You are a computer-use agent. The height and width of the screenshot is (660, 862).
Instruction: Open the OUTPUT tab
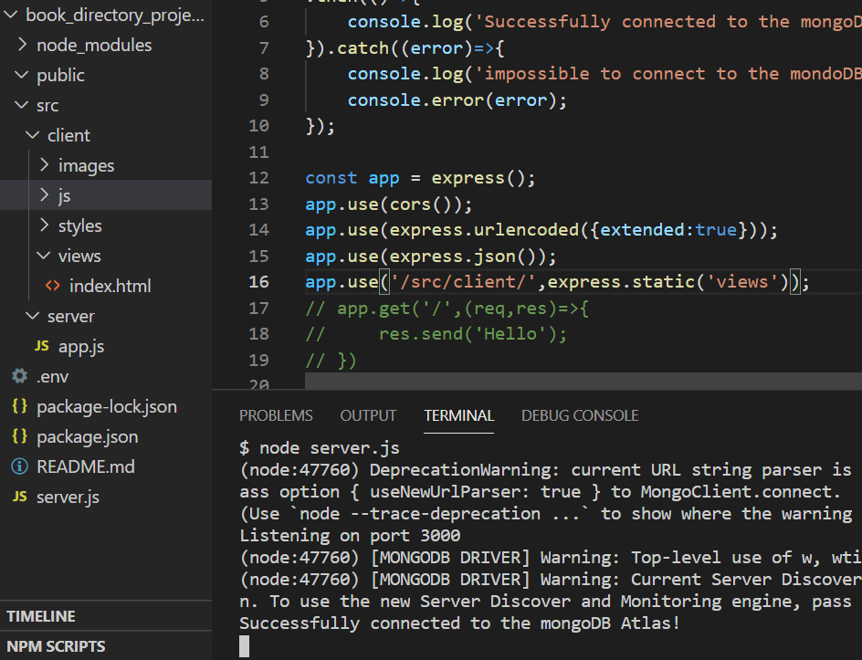coord(368,415)
